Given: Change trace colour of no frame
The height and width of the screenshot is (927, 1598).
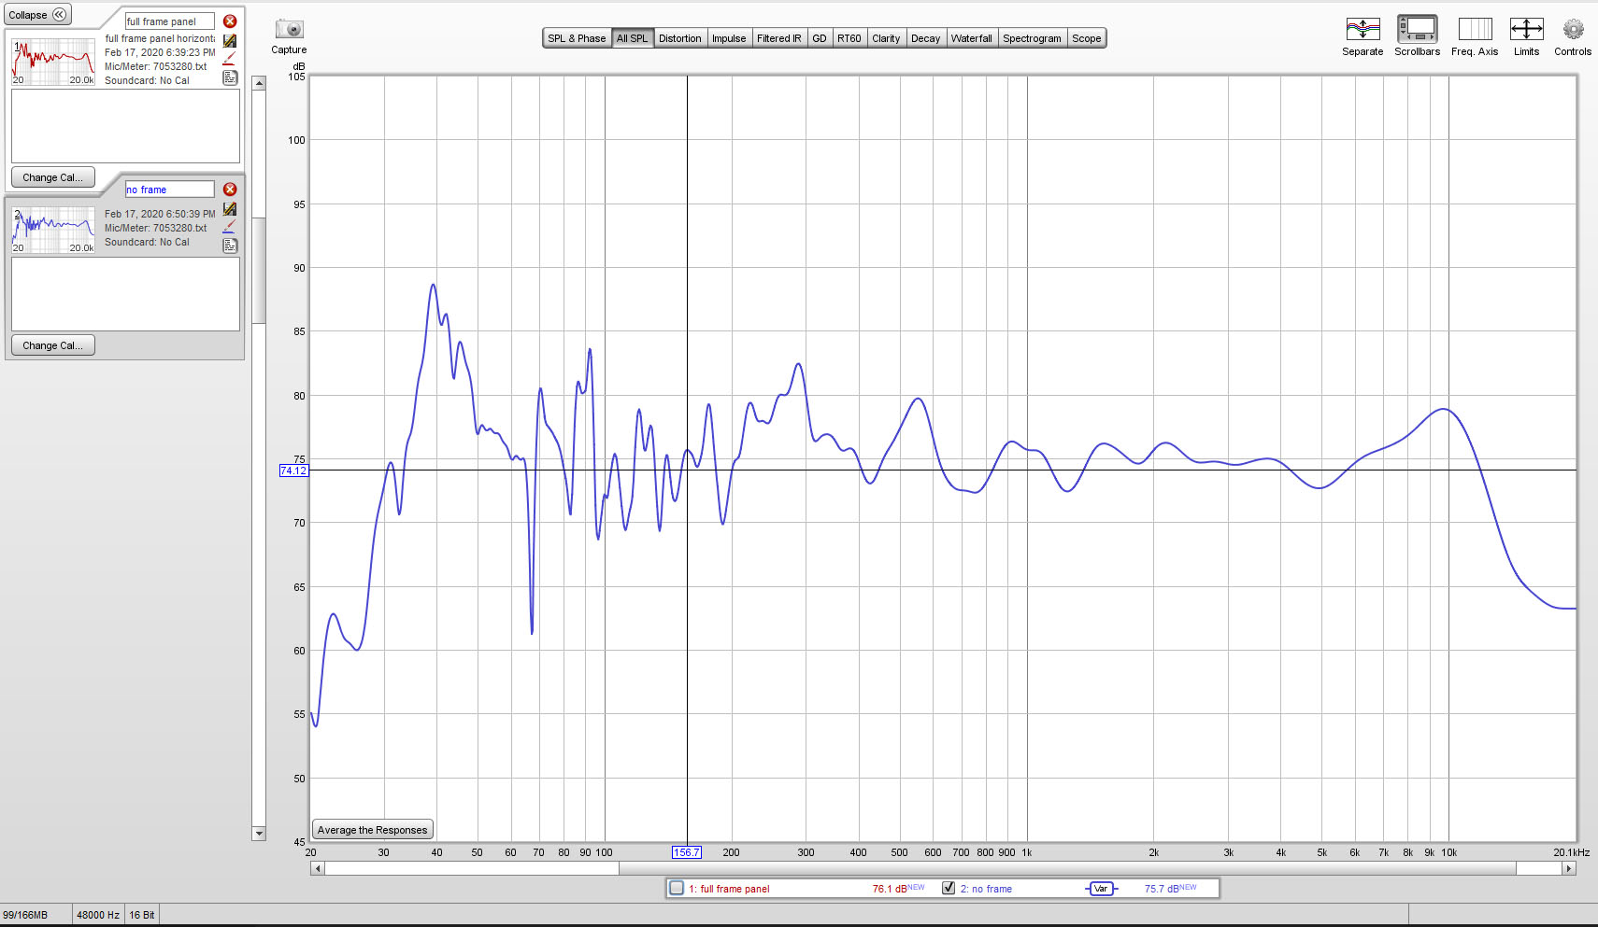Looking at the screenshot, I should click(229, 227).
